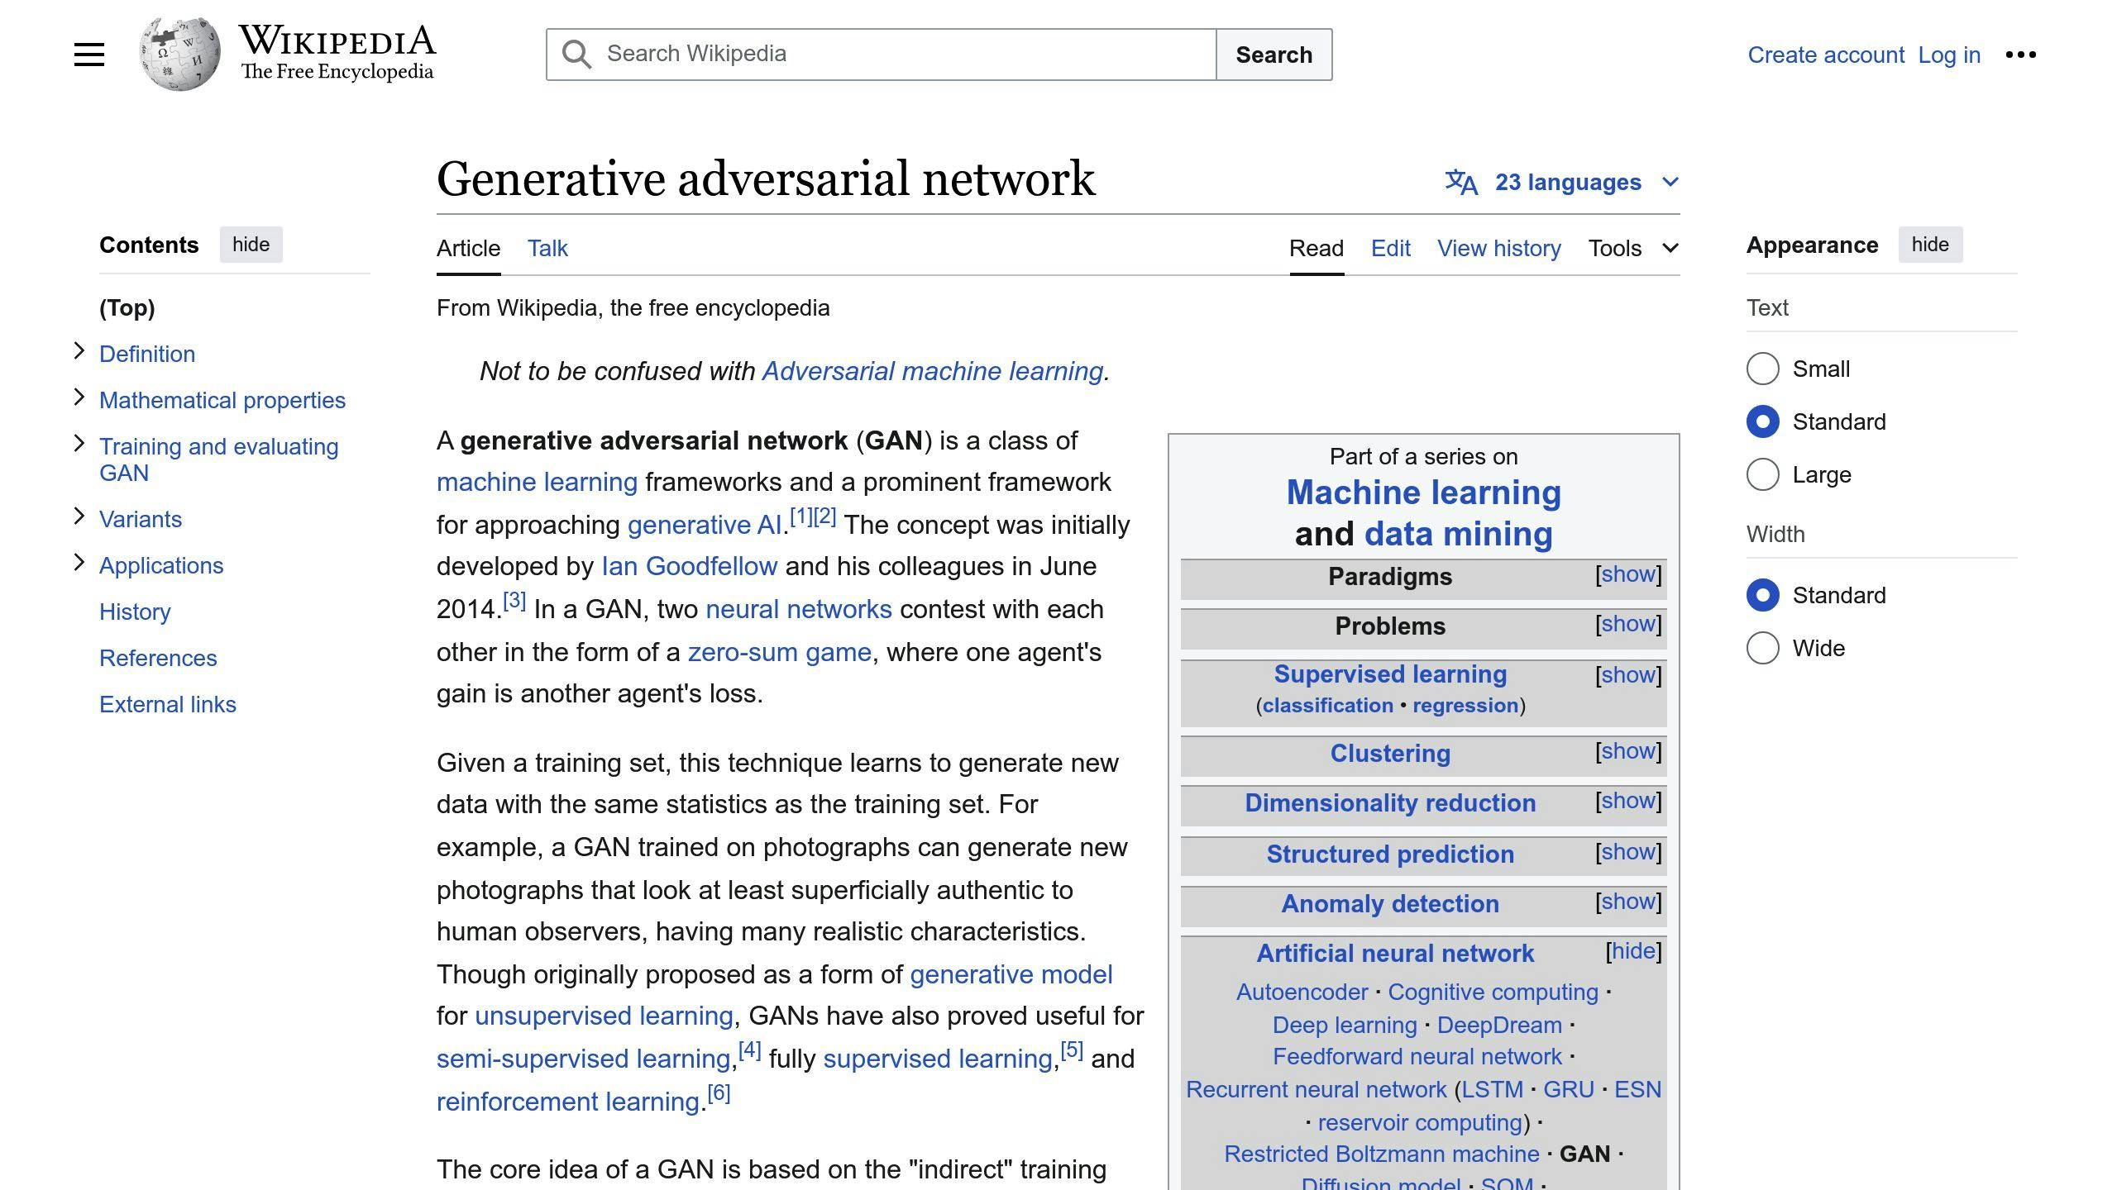Click the Edit page icon

tap(1390, 247)
